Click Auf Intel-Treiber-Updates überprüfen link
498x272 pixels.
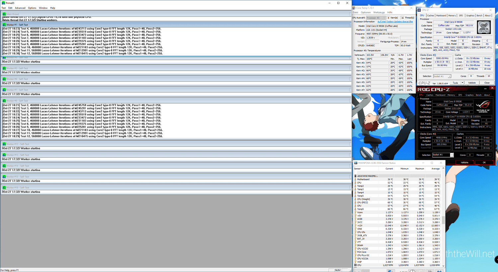pos(395,22)
